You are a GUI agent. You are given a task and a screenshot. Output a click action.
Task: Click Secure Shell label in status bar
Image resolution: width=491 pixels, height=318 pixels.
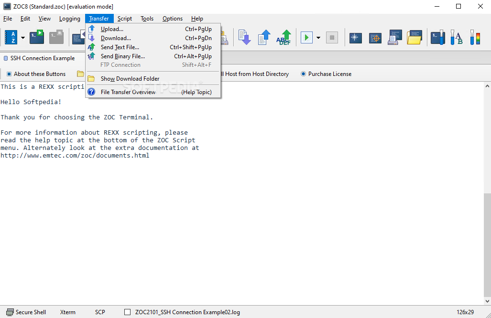pos(31,312)
